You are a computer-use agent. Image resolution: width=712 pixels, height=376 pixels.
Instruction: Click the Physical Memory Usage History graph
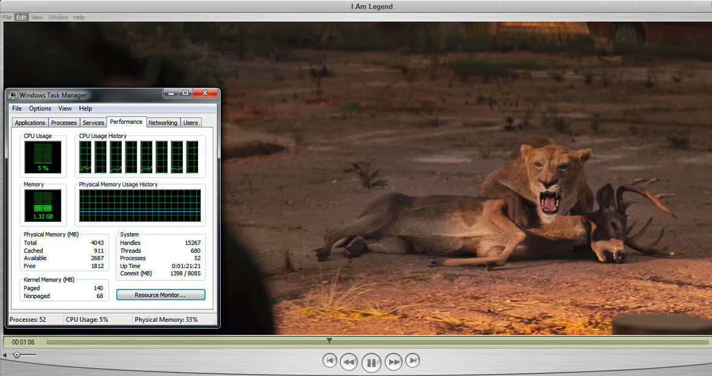[x=140, y=206]
